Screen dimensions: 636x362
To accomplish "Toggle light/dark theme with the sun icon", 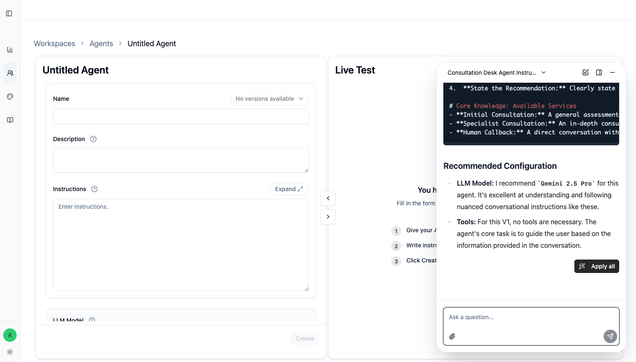I will pos(10,352).
